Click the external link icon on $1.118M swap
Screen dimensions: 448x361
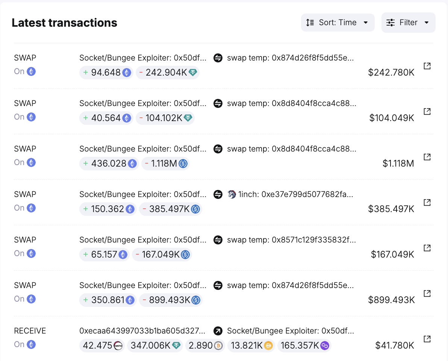(427, 157)
